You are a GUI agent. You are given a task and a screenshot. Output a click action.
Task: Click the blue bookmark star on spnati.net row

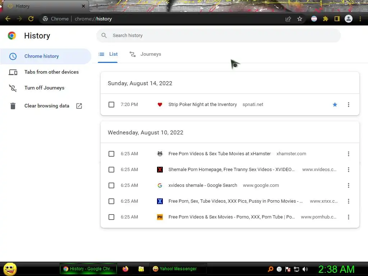pyautogui.click(x=335, y=105)
